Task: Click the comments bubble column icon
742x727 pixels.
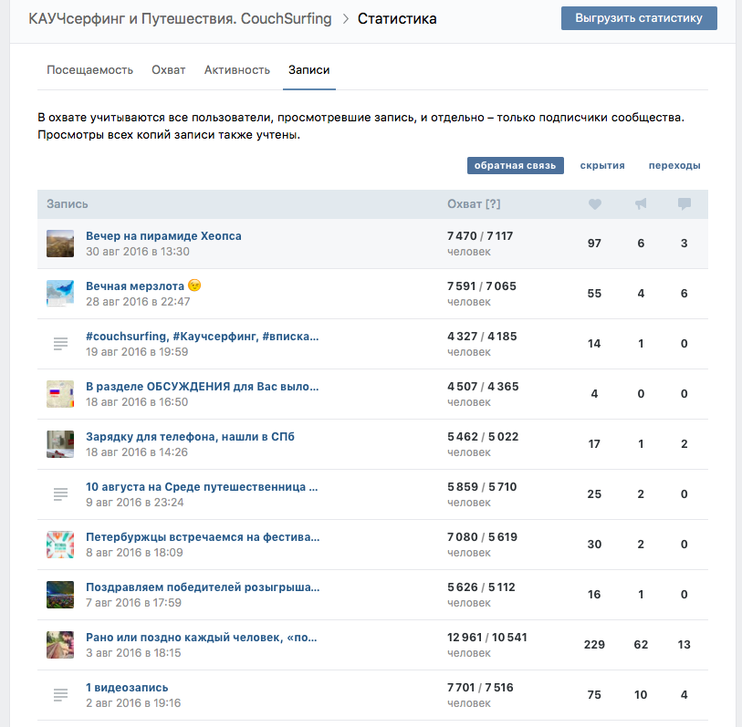Action: click(685, 204)
